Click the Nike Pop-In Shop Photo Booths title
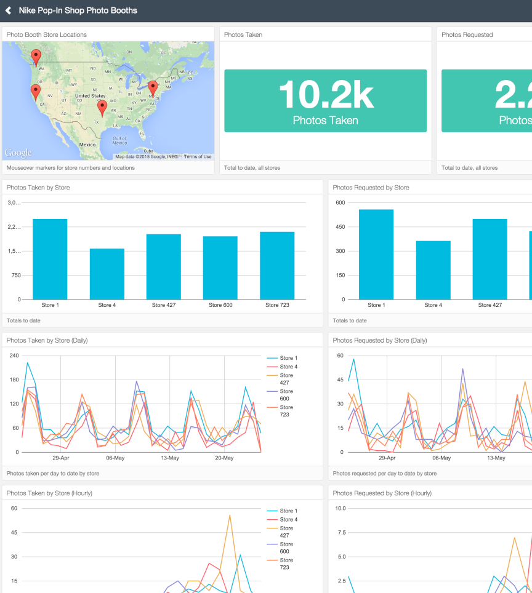The image size is (532, 593). (x=78, y=10)
